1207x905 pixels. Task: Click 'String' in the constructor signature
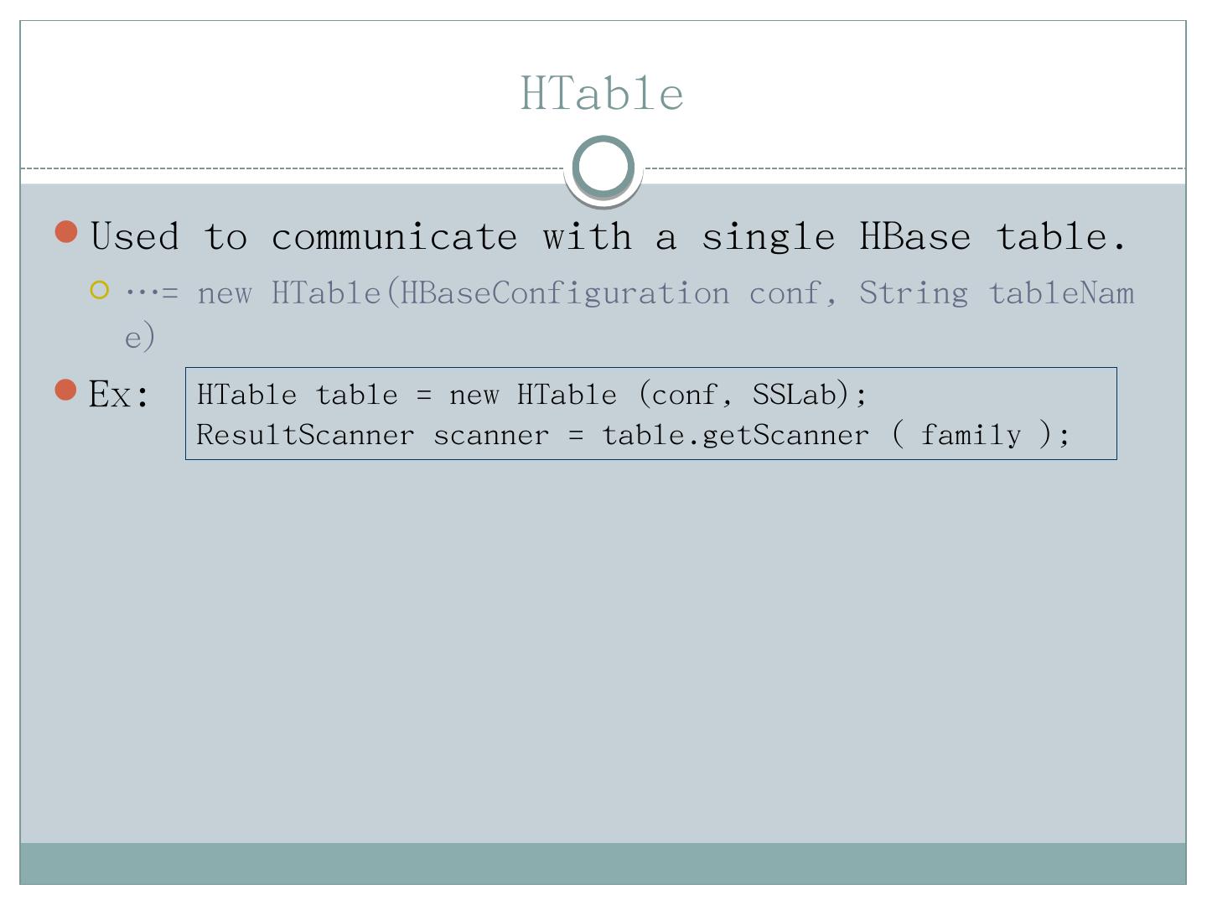tap(913, 293)
